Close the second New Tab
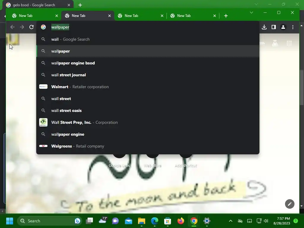 coord(110,16)
